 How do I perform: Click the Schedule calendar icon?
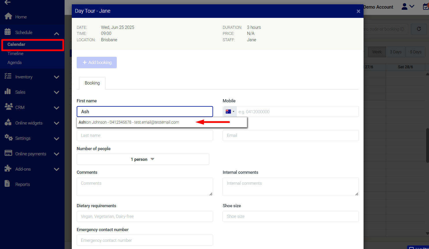point(8,32)
